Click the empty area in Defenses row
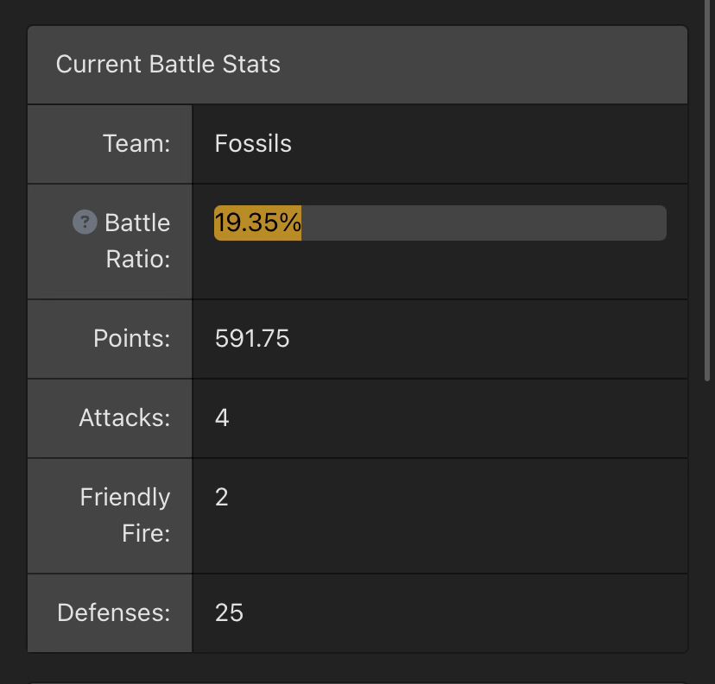 pos(465,613)
